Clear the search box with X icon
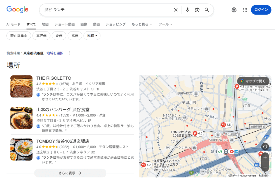 click(176, 10)
